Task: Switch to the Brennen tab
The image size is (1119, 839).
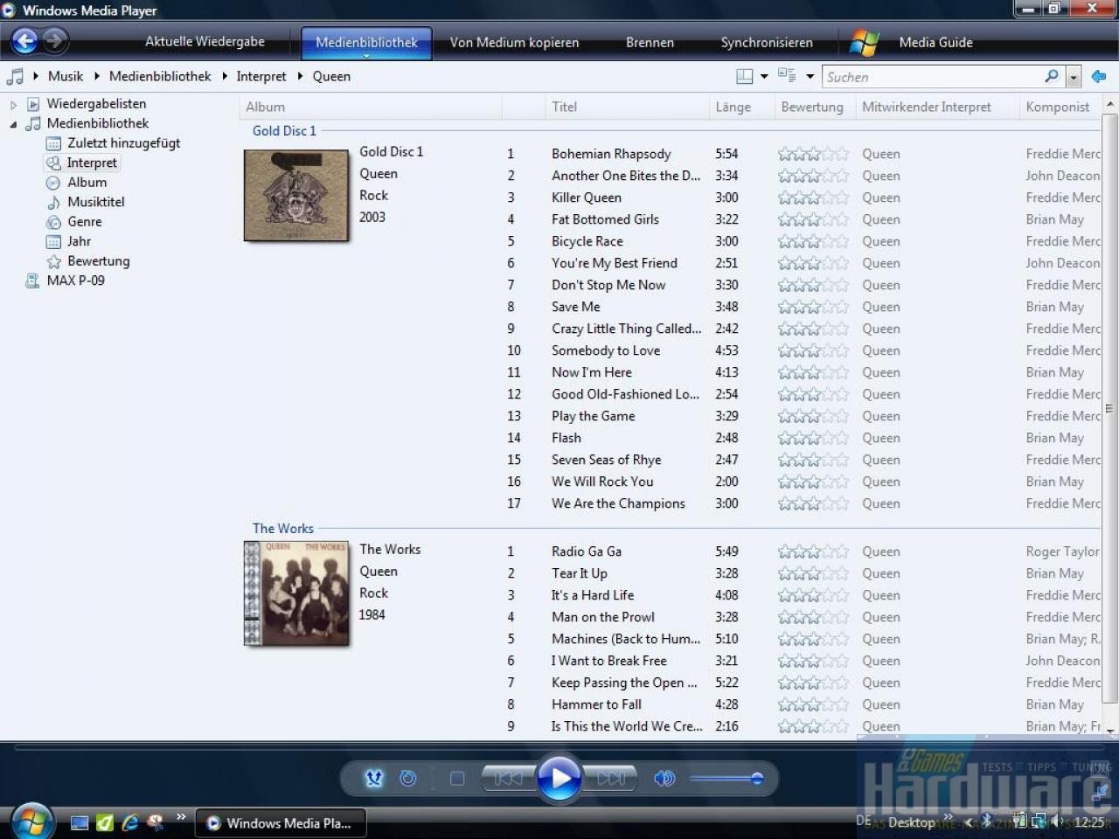Action: coord(650,42)
